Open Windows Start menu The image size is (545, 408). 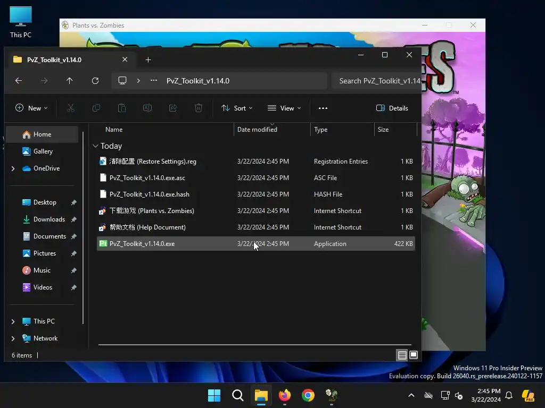pyautogui.click(x=214, y=395)
